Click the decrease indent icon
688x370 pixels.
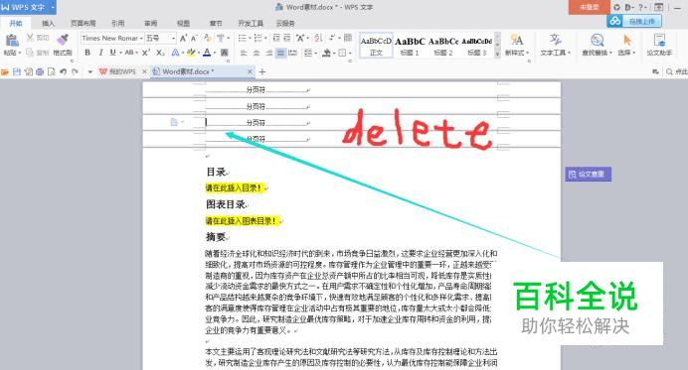tap(276, 38)
